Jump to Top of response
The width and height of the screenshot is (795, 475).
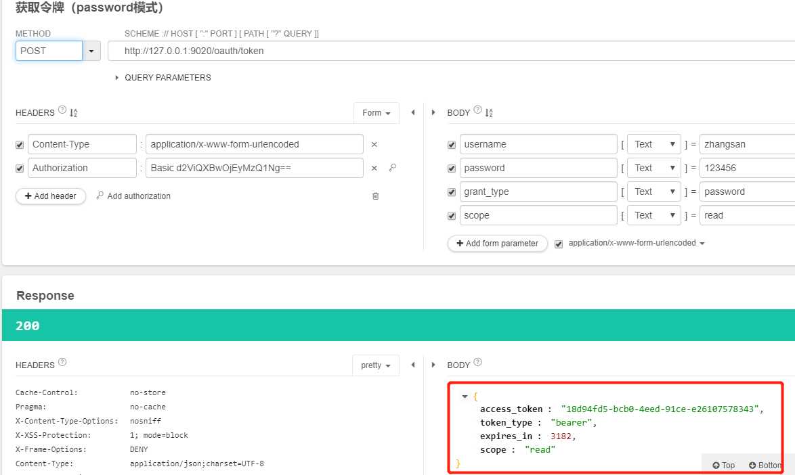tap(723, 466)
